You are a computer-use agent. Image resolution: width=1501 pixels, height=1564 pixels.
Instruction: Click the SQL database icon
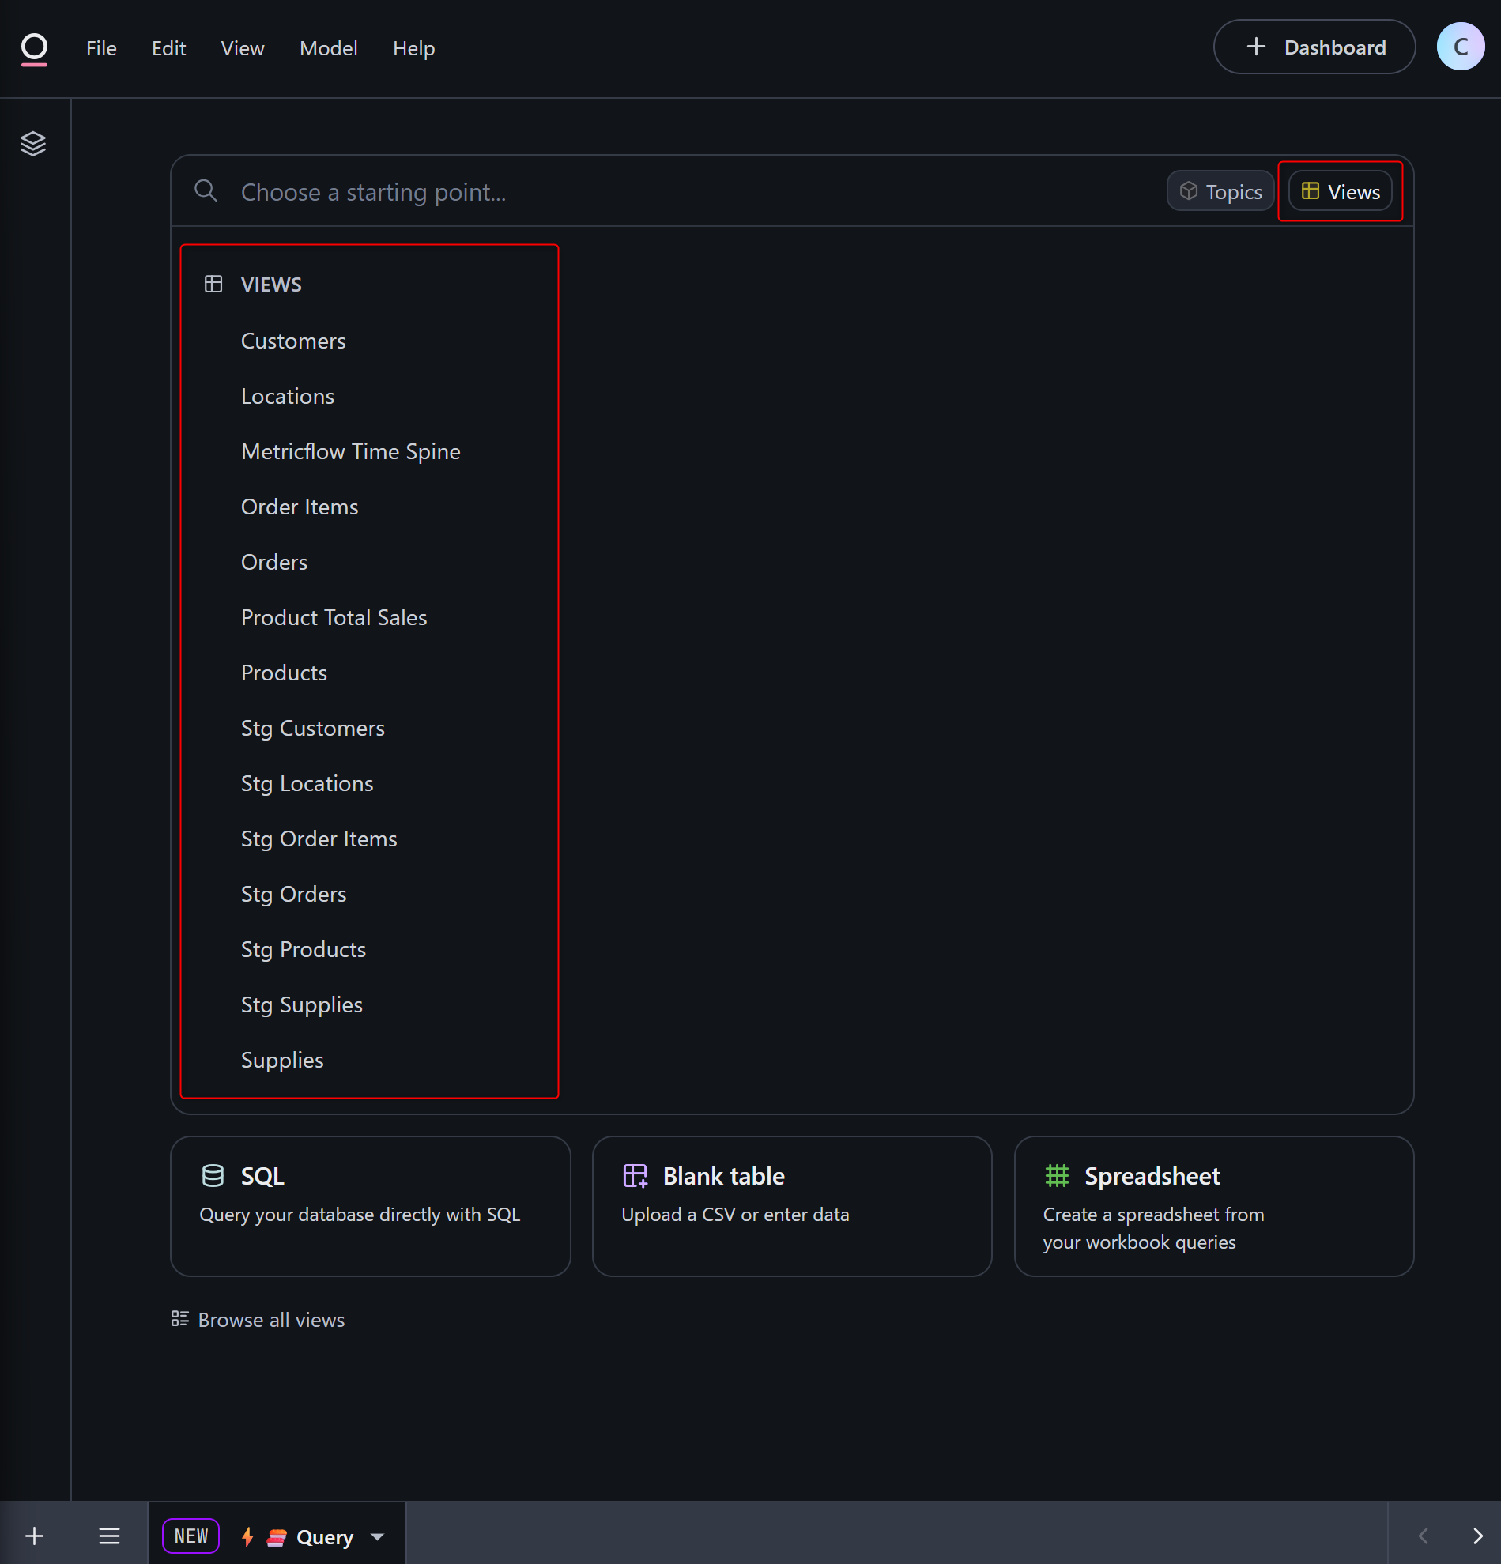(x=213, y=1176)
